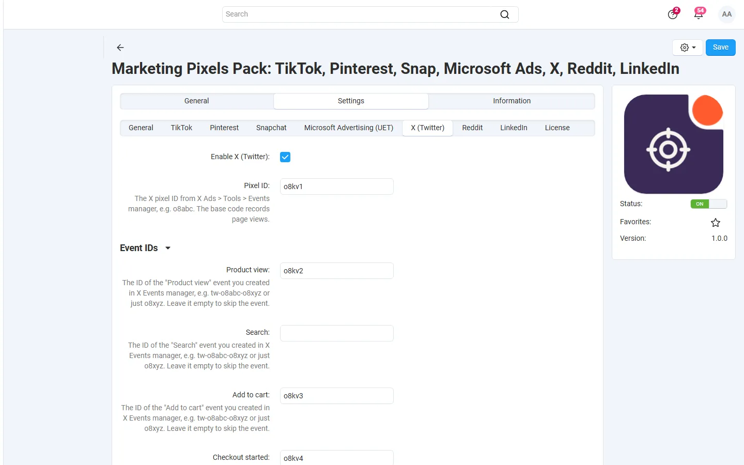Open Microsoft Advertising (UET) sub-tab
This screenshot has width=744, height=465.
[x=349, y=128]
